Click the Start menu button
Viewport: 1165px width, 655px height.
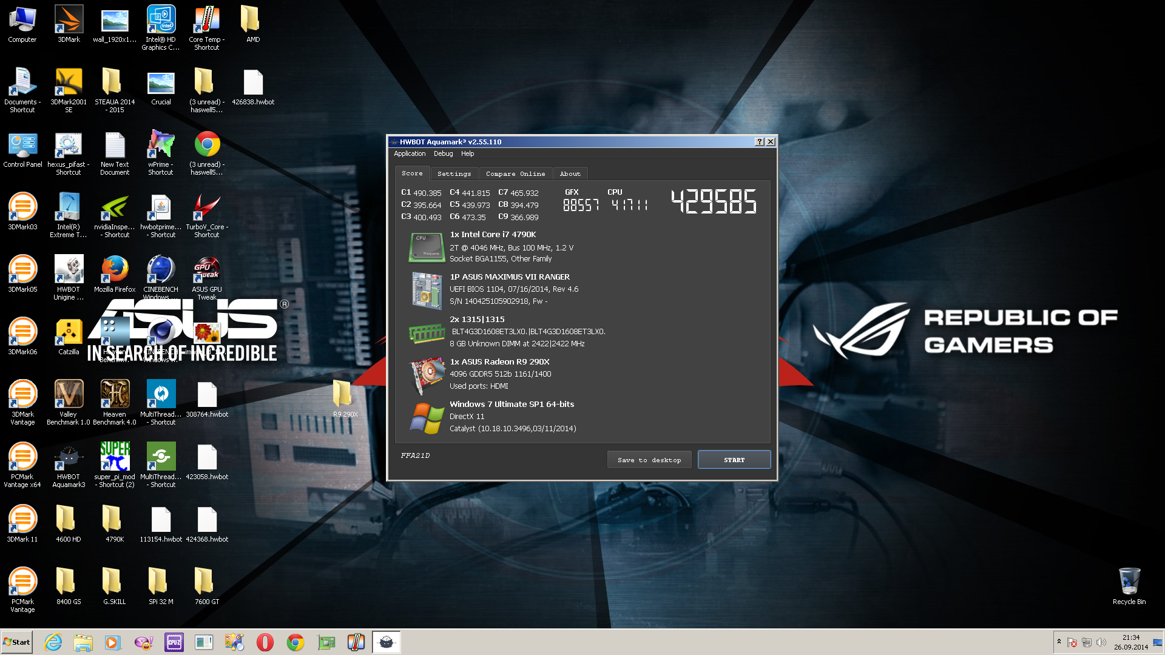tap(16, 642)
